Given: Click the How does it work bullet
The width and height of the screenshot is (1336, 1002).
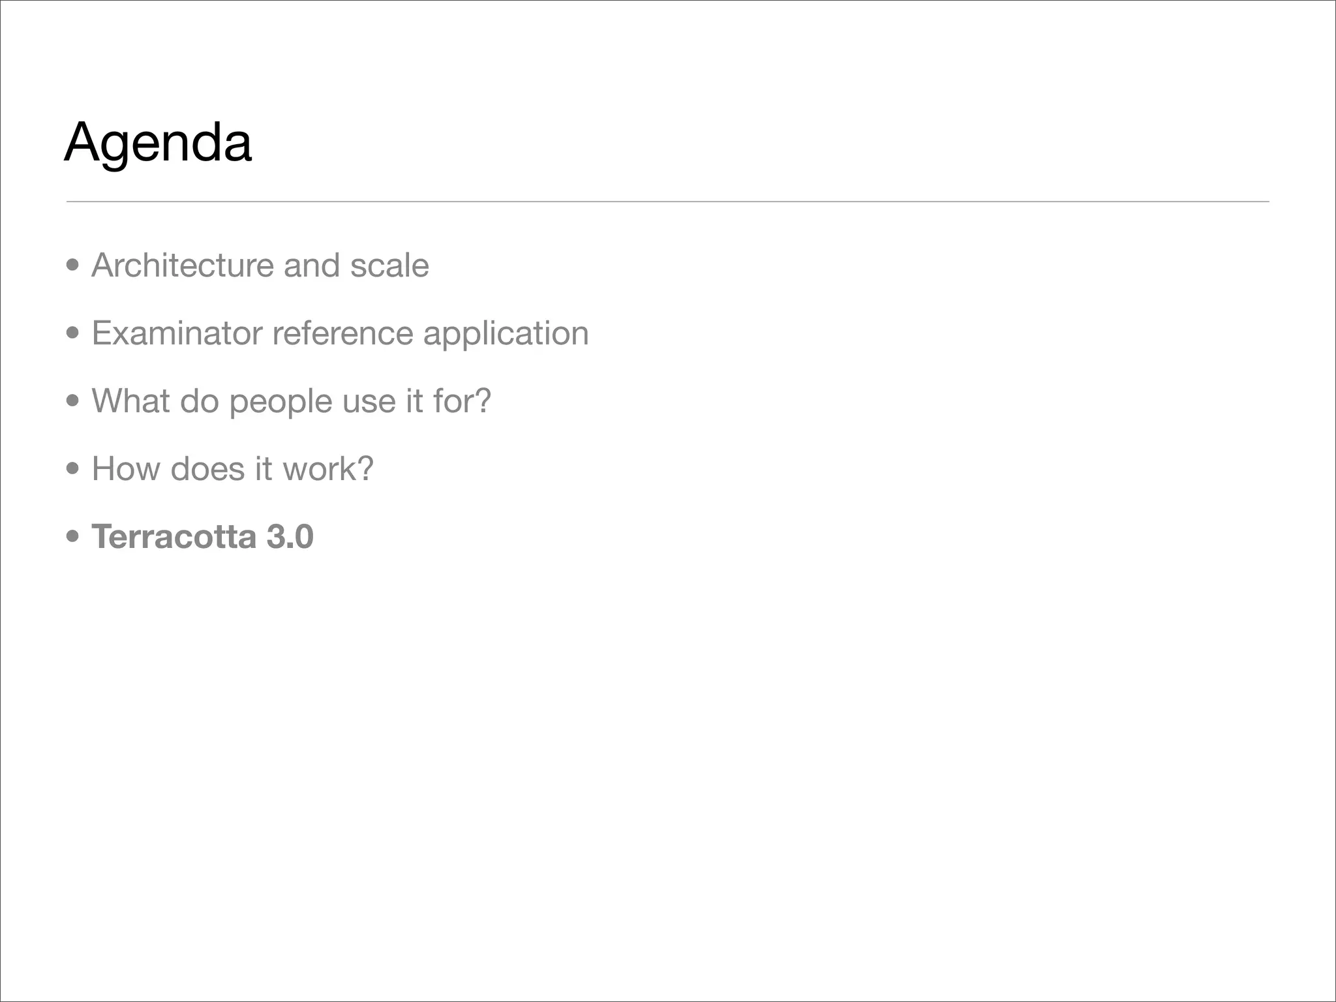Looking at the screenshot, I should (x=232, y=469).
